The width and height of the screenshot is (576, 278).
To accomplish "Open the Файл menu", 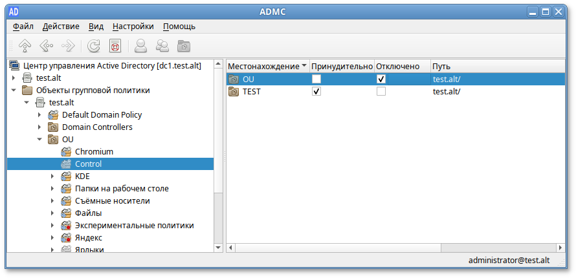I will tap(23, 27).
